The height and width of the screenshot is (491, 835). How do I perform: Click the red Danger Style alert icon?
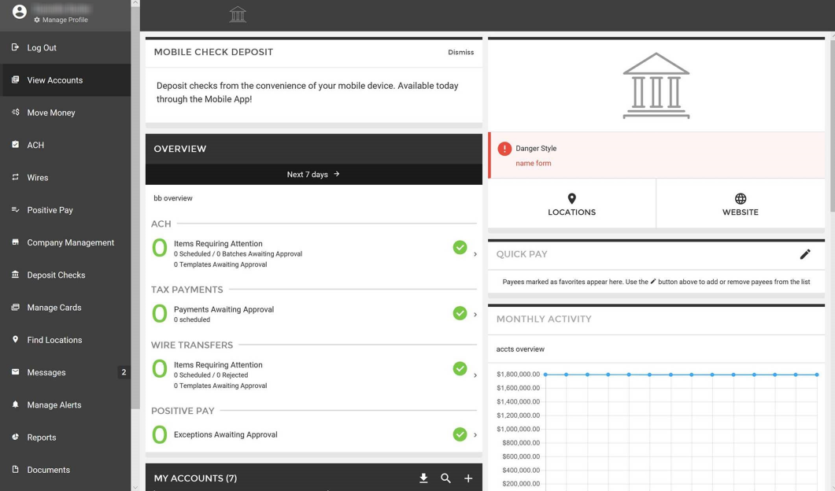[x=504, y=149]
